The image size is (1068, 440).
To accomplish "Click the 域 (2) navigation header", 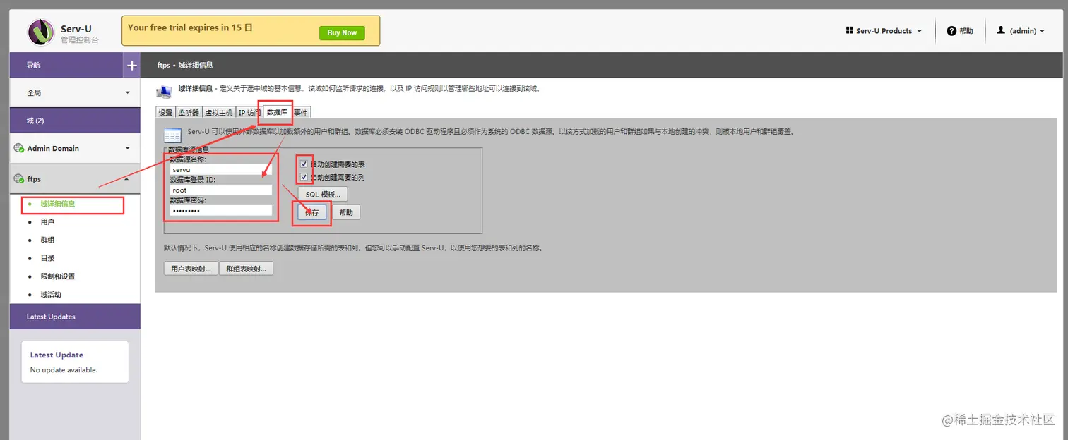I will coord(75,121).
